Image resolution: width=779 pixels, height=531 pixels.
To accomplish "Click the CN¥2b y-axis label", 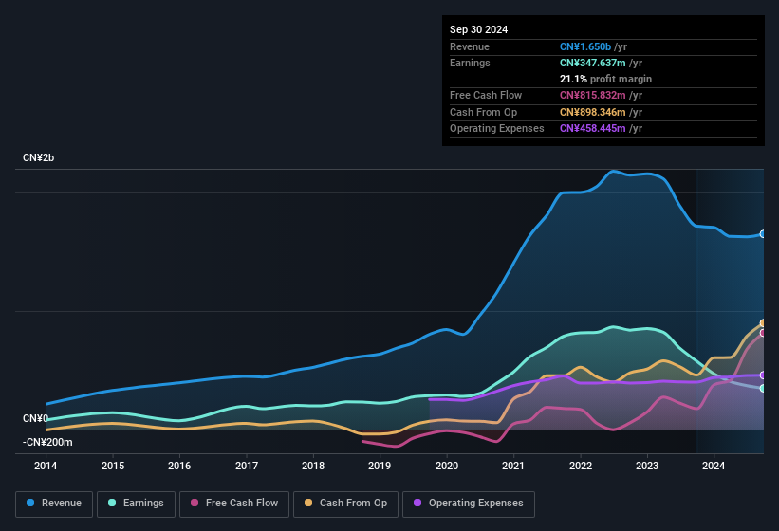I will [39, 157].
